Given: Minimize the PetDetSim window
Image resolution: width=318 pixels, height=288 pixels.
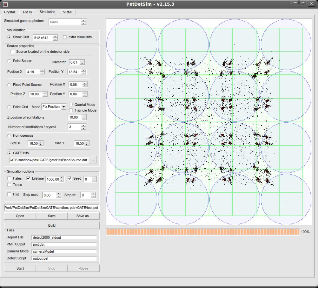Looking at the screenshot, I should (x=295, y=3).
